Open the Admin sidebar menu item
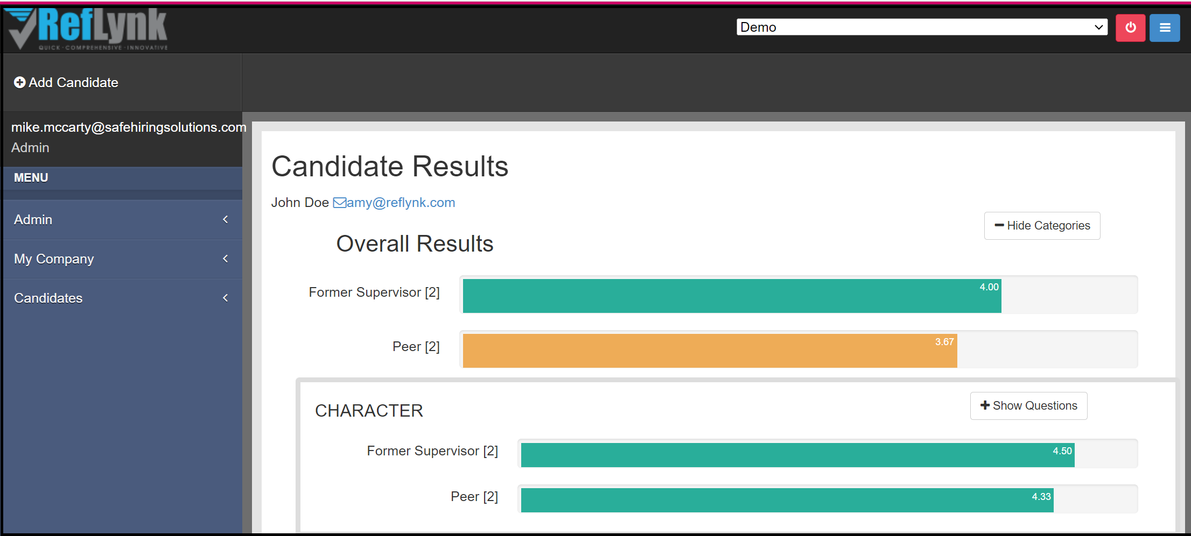Image resolution: width=1191 pixels, height=536 pixels. click(123, 219)
